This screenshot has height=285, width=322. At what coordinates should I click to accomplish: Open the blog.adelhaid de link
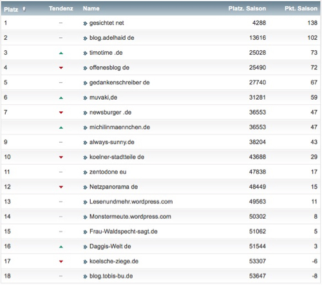[112, 38]
